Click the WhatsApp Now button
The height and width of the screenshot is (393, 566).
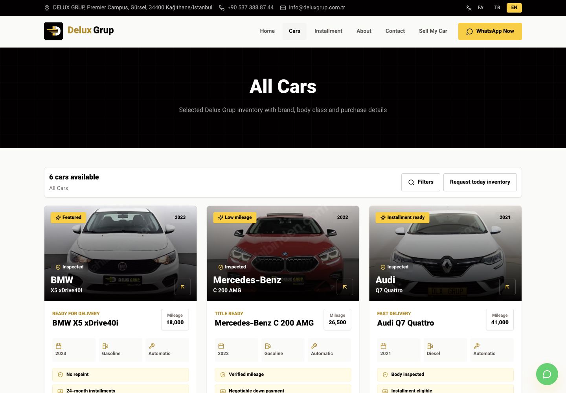490,31
